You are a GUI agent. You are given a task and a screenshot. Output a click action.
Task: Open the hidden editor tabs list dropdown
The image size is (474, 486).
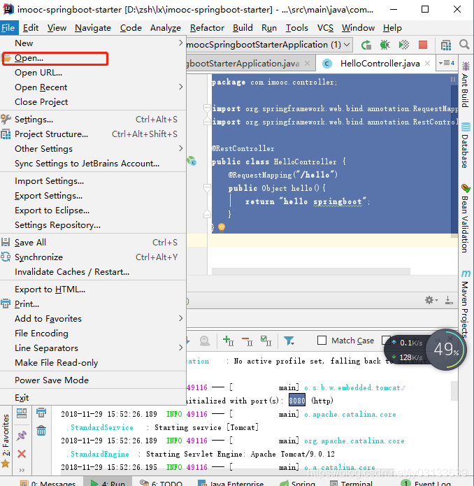click(447, 63)
